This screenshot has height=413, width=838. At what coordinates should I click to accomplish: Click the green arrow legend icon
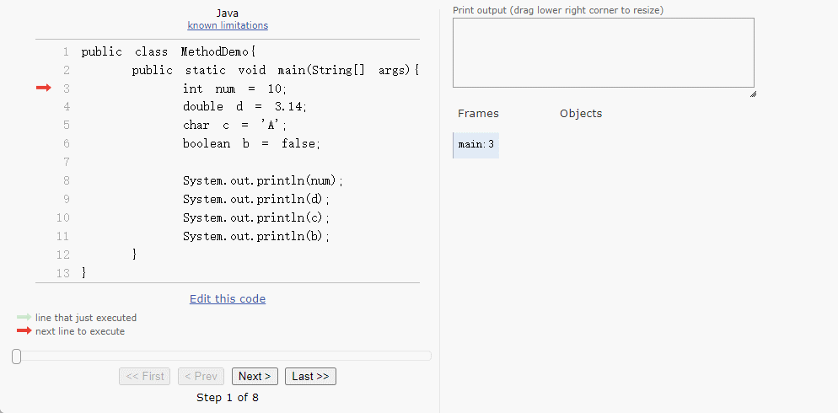24,318
